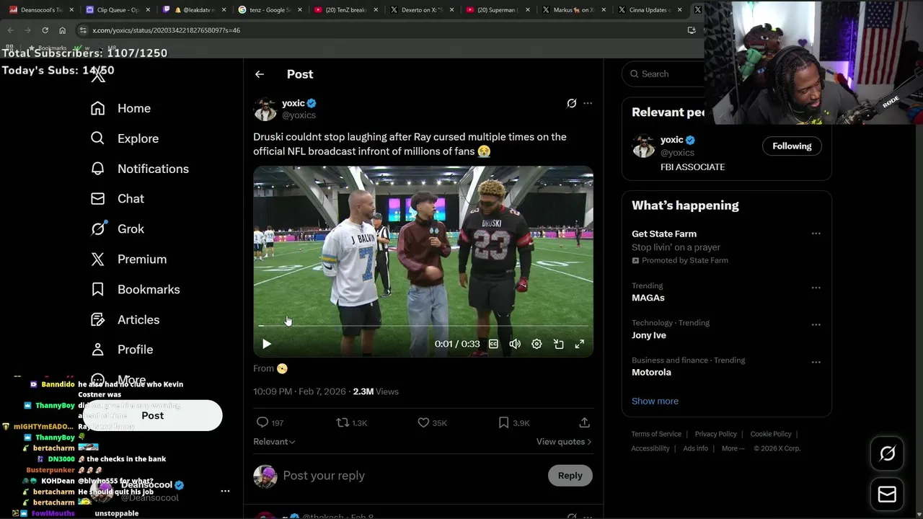Open the Home navigation item
Screen dimensions: 923x519
point(120,108)
